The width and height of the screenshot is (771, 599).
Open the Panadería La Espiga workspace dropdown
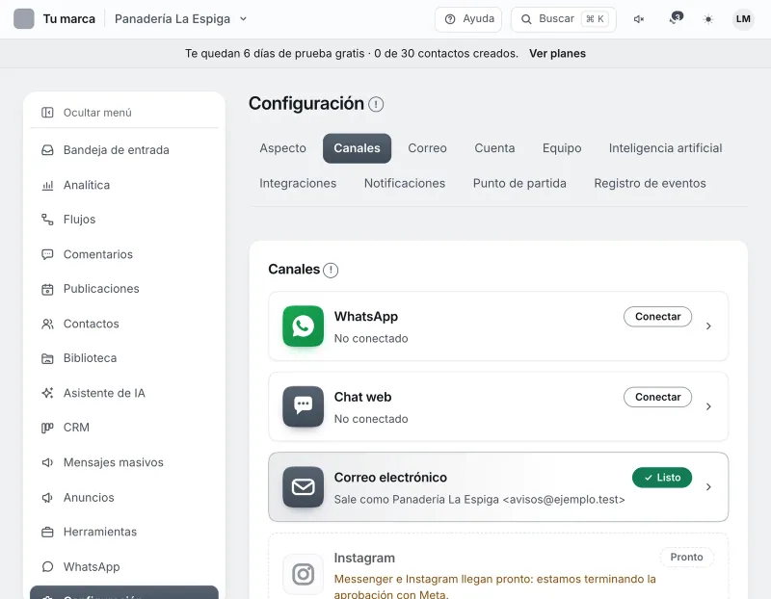pos(180,19)
